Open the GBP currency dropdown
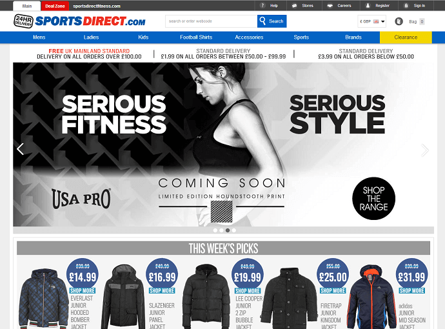 coord(371,21)
